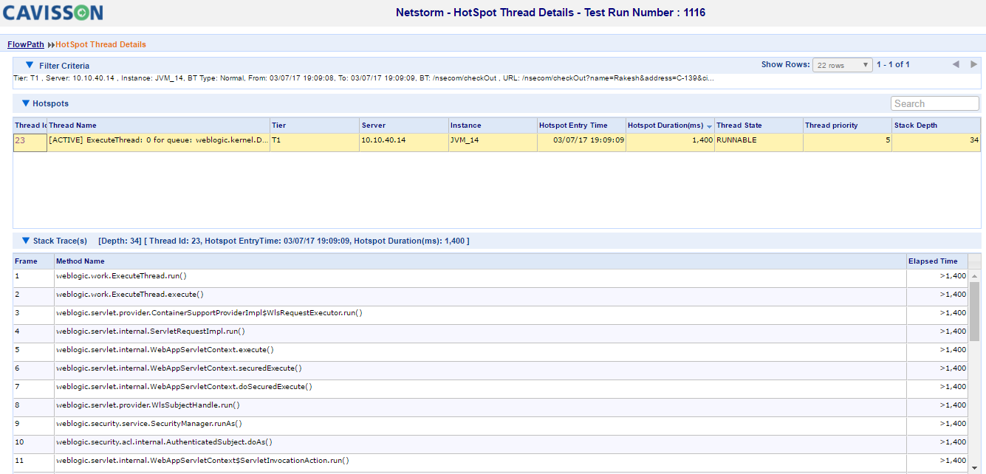Select ServletRequestImpl.run() frame
986x474 pixels.
pos(490,333)
